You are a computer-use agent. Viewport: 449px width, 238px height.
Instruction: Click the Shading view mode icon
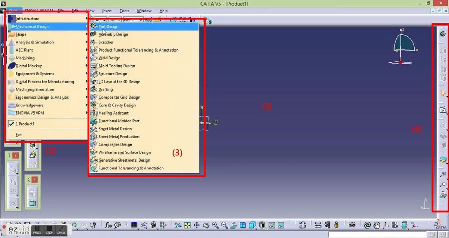click(263, 225)
